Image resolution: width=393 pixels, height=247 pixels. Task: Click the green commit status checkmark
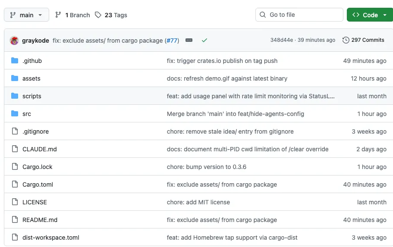(x=204, y=40)
